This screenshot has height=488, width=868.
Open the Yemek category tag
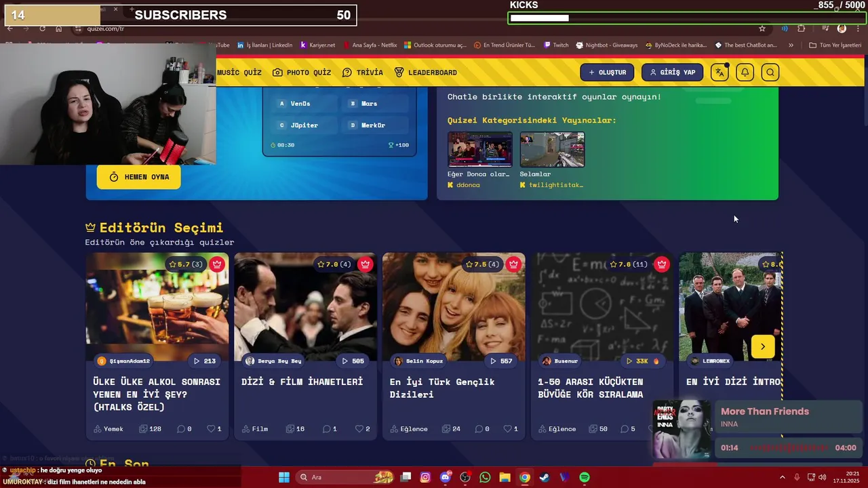[x=108, y=429]
